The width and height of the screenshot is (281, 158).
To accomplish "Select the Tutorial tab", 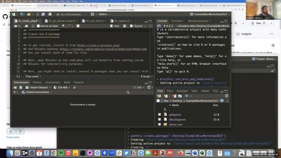I will (79, 83).
